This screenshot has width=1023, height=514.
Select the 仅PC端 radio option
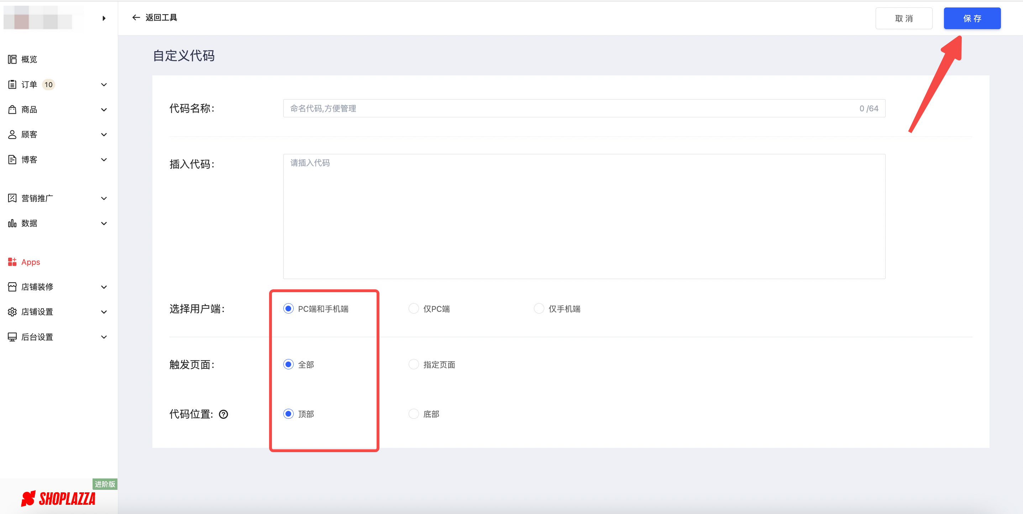(x=414, y=309)
